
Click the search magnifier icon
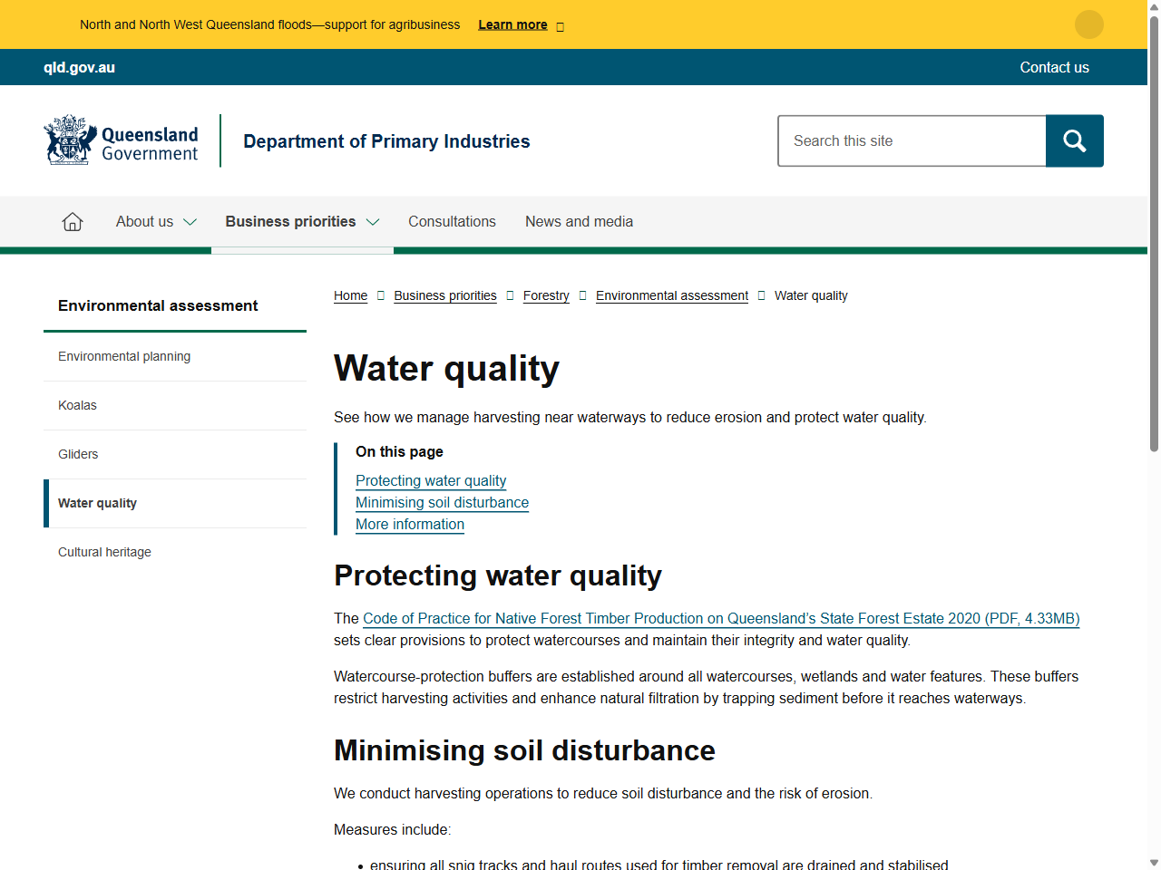click(x=1074, y=140)
